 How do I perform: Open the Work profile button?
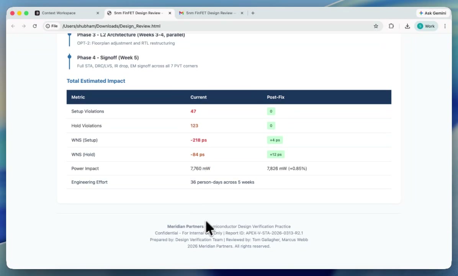coord(426,26)
